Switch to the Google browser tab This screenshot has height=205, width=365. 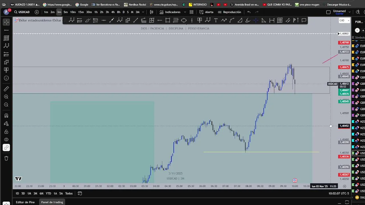tap(82, 5)
